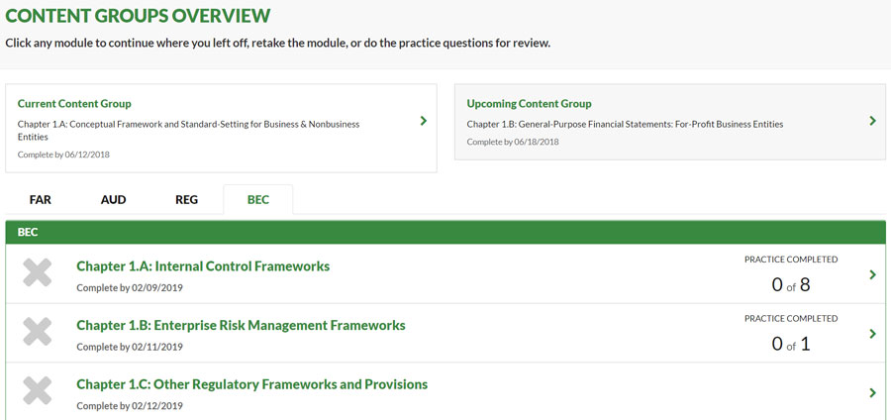Open Chapter 1.A: Internal Control Frameworks link
891x420 pixels.
tap(203, 266)
